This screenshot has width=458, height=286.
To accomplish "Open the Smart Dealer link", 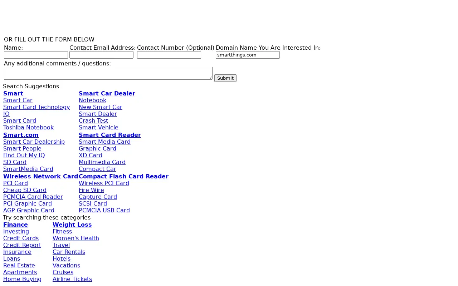I will (x=98, y=114).
